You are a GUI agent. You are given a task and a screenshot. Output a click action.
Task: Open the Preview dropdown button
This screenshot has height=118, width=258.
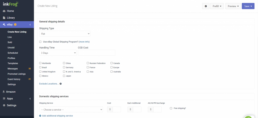tap(233, 6)
